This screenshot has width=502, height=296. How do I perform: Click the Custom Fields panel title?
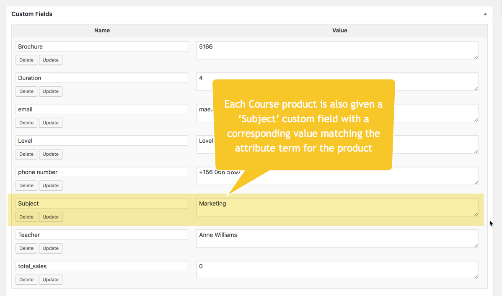coord(32,14)
